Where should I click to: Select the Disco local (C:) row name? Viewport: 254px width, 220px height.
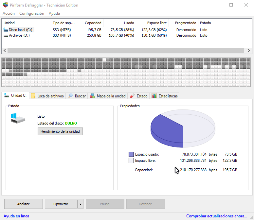click(21, 30)
